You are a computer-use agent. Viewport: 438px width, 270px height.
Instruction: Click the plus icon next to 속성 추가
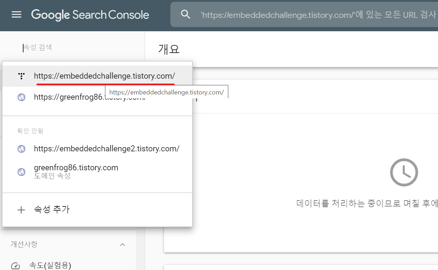pyautogui.click(x=21, y=210)
